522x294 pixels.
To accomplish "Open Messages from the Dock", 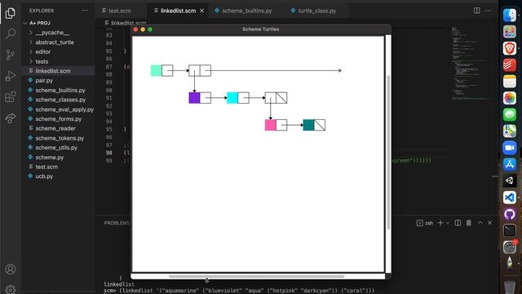I will click(x=509, y=114).
